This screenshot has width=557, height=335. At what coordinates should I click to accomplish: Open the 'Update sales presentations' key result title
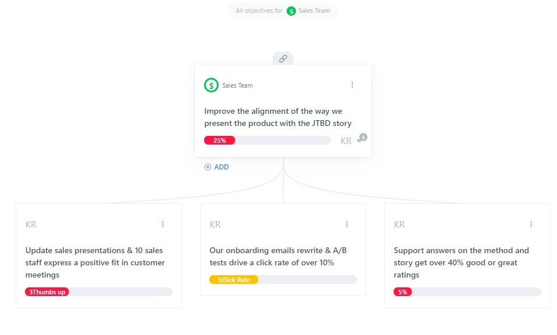pos(95,262)
